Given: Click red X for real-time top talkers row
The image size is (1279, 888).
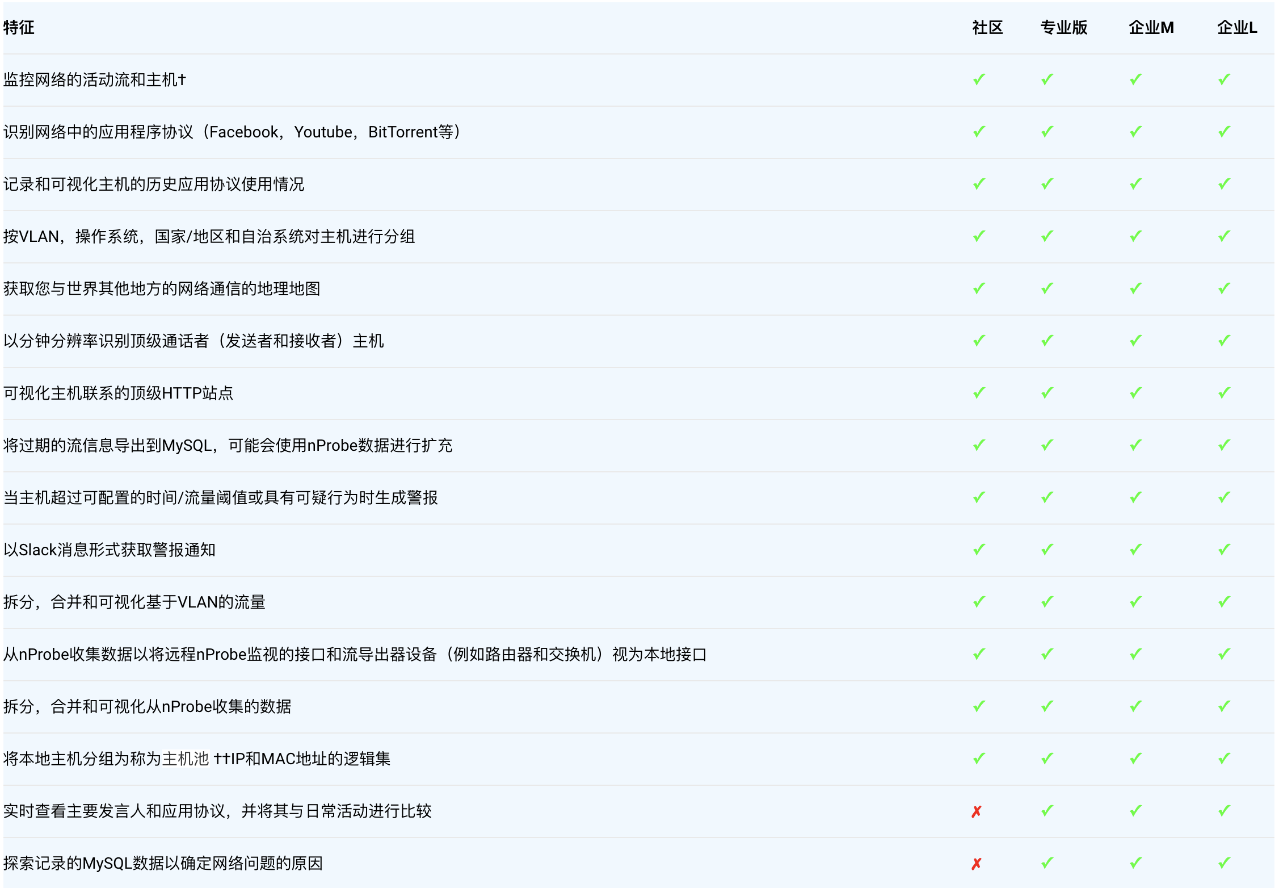Looking at the screenshot, I should [x=976, y=811].
